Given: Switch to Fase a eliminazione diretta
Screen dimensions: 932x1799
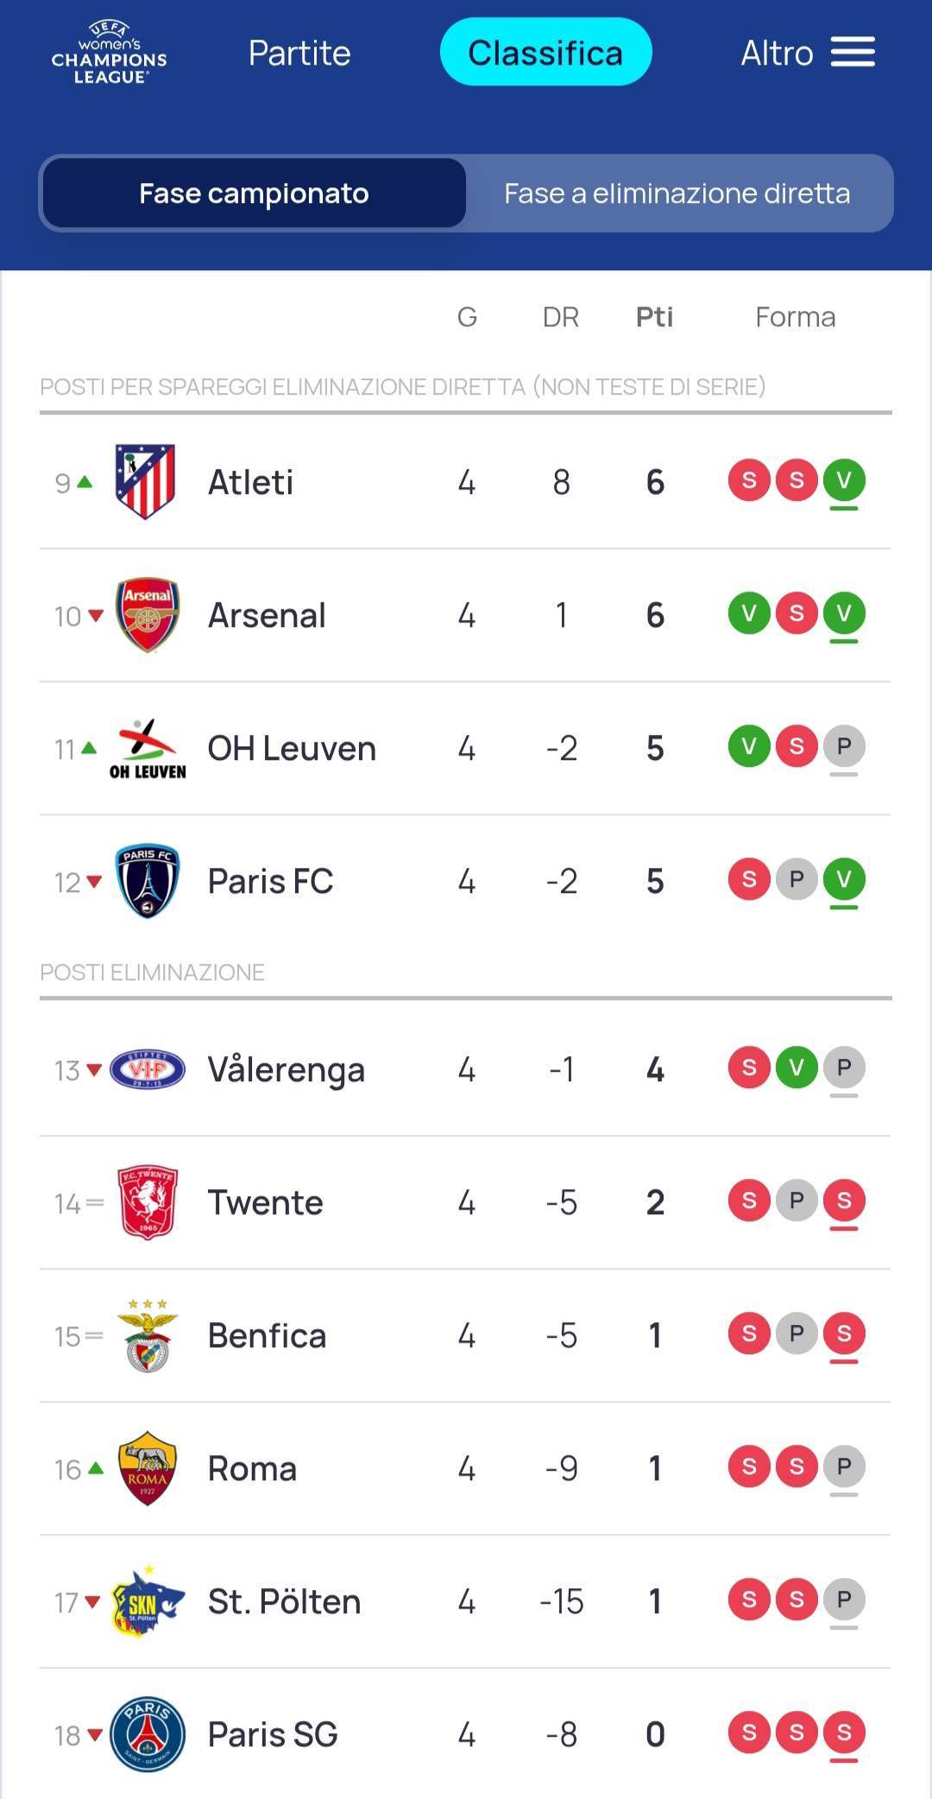Looking at the screenshot, I should [677, 193].
